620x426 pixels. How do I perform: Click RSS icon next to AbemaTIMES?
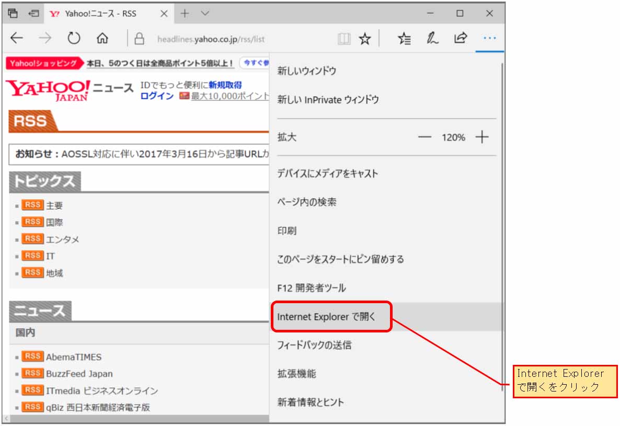[32, 356]
